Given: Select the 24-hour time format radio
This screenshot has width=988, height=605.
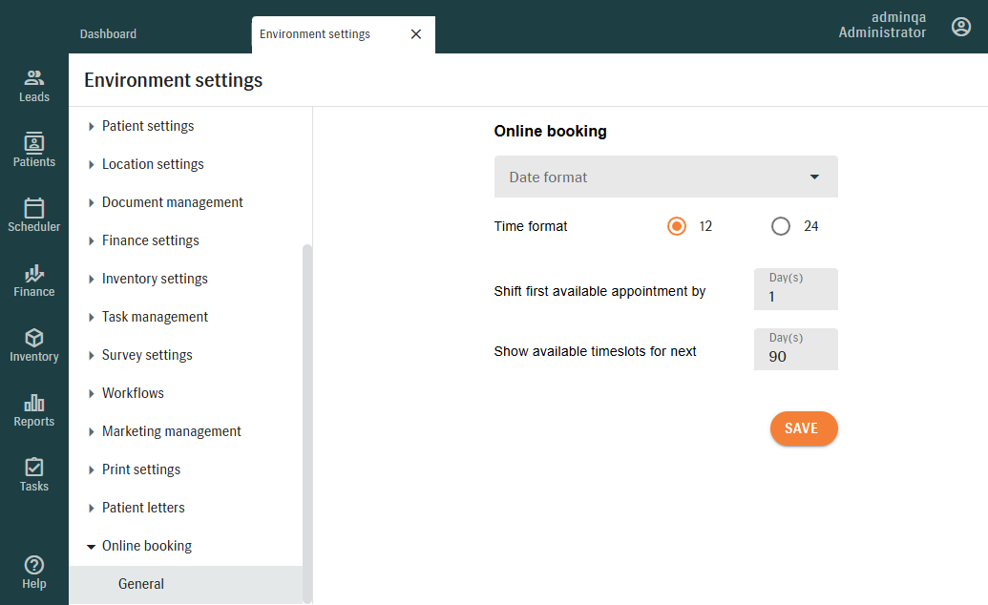Looking at the screenshot, I should pos(781,226).
